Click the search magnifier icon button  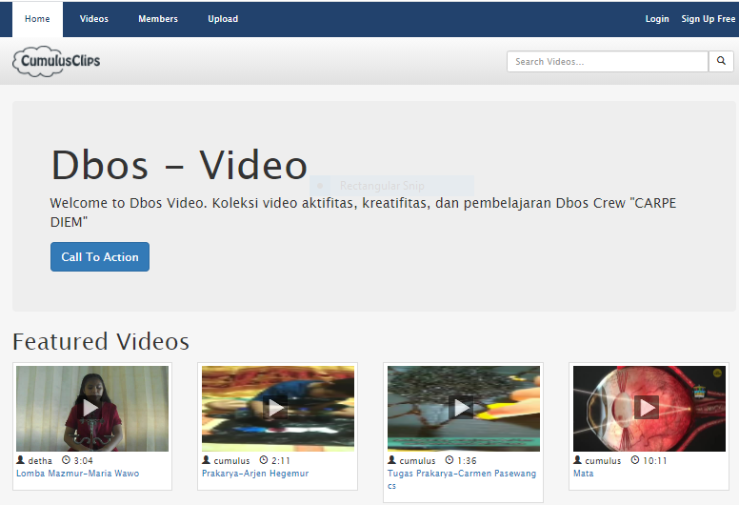coord(722,62)
